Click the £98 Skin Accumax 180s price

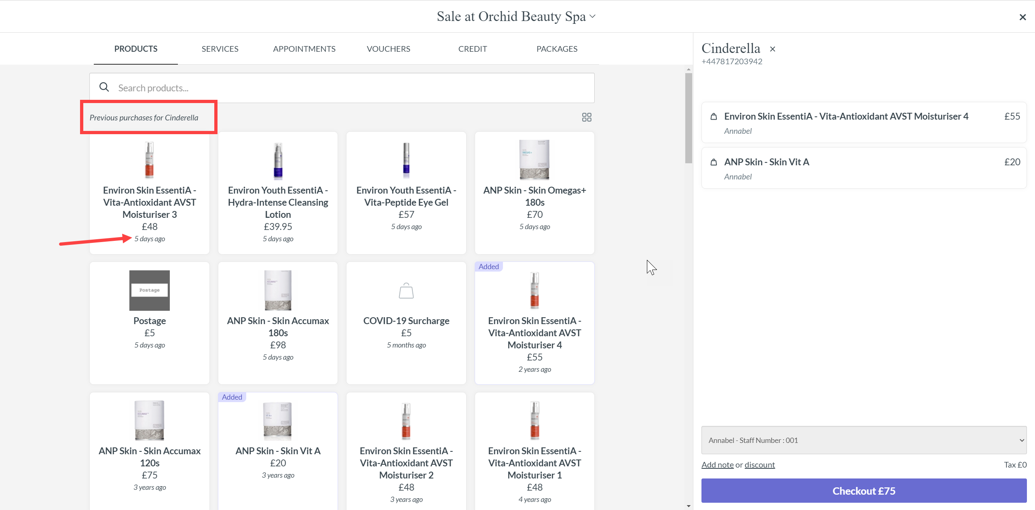pyautogui.click(x=278, y=345)
